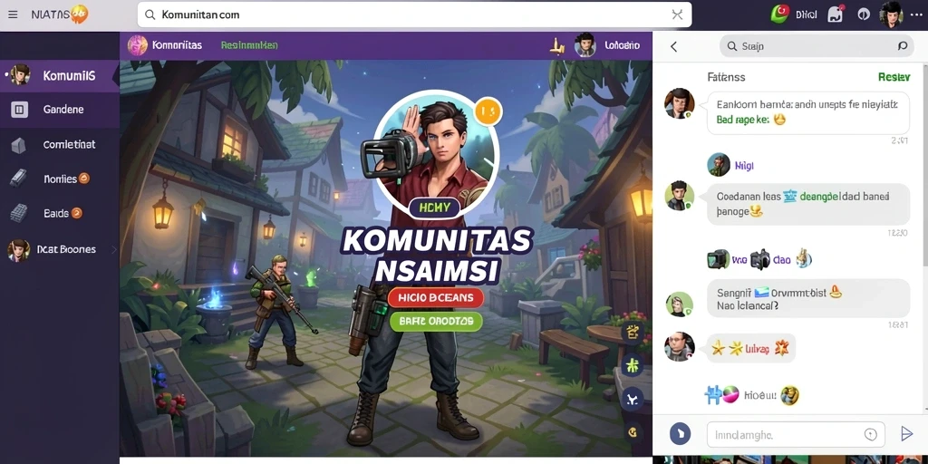The image size is (928, 464).
Task: Click the circular info icon in top bar
Action: (864, 14)
